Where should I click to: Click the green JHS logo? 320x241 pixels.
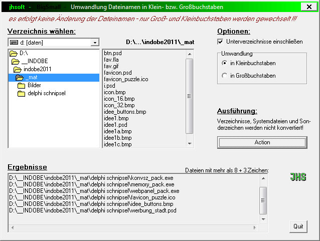pos(298,177)
